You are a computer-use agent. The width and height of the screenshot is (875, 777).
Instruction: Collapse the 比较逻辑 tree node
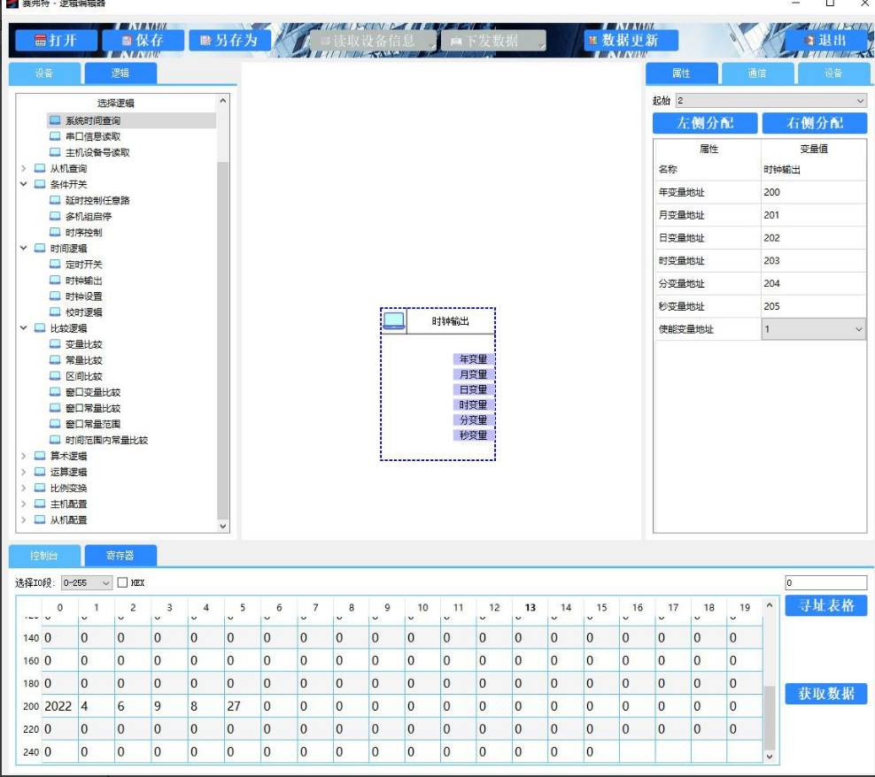pos(24,328)
